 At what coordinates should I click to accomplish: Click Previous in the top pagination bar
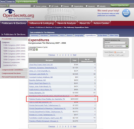[52, 55]
